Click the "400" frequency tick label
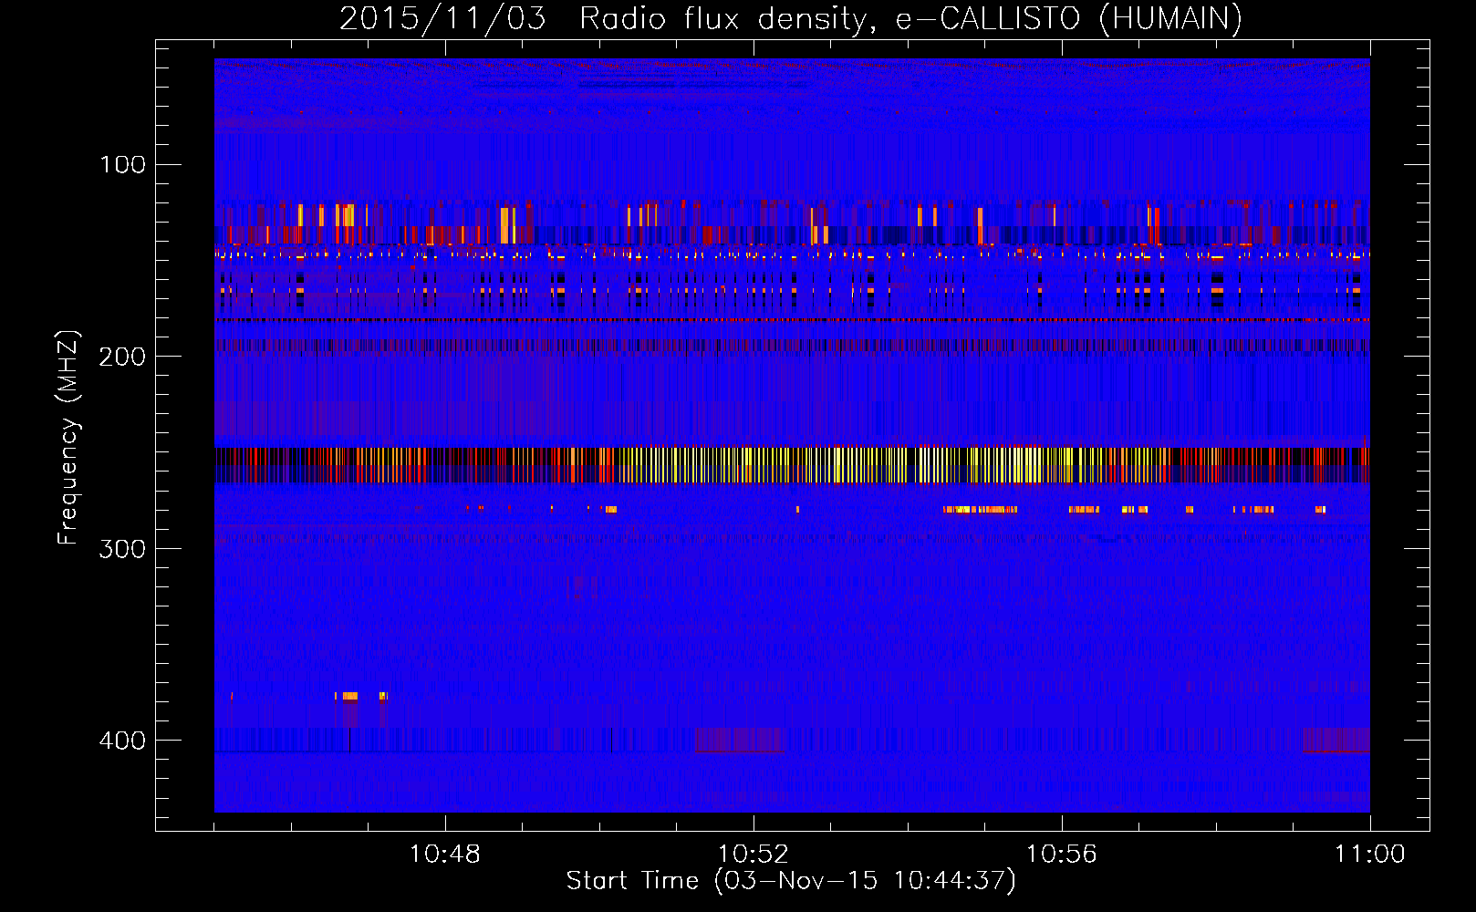 [x=122, y=741]
